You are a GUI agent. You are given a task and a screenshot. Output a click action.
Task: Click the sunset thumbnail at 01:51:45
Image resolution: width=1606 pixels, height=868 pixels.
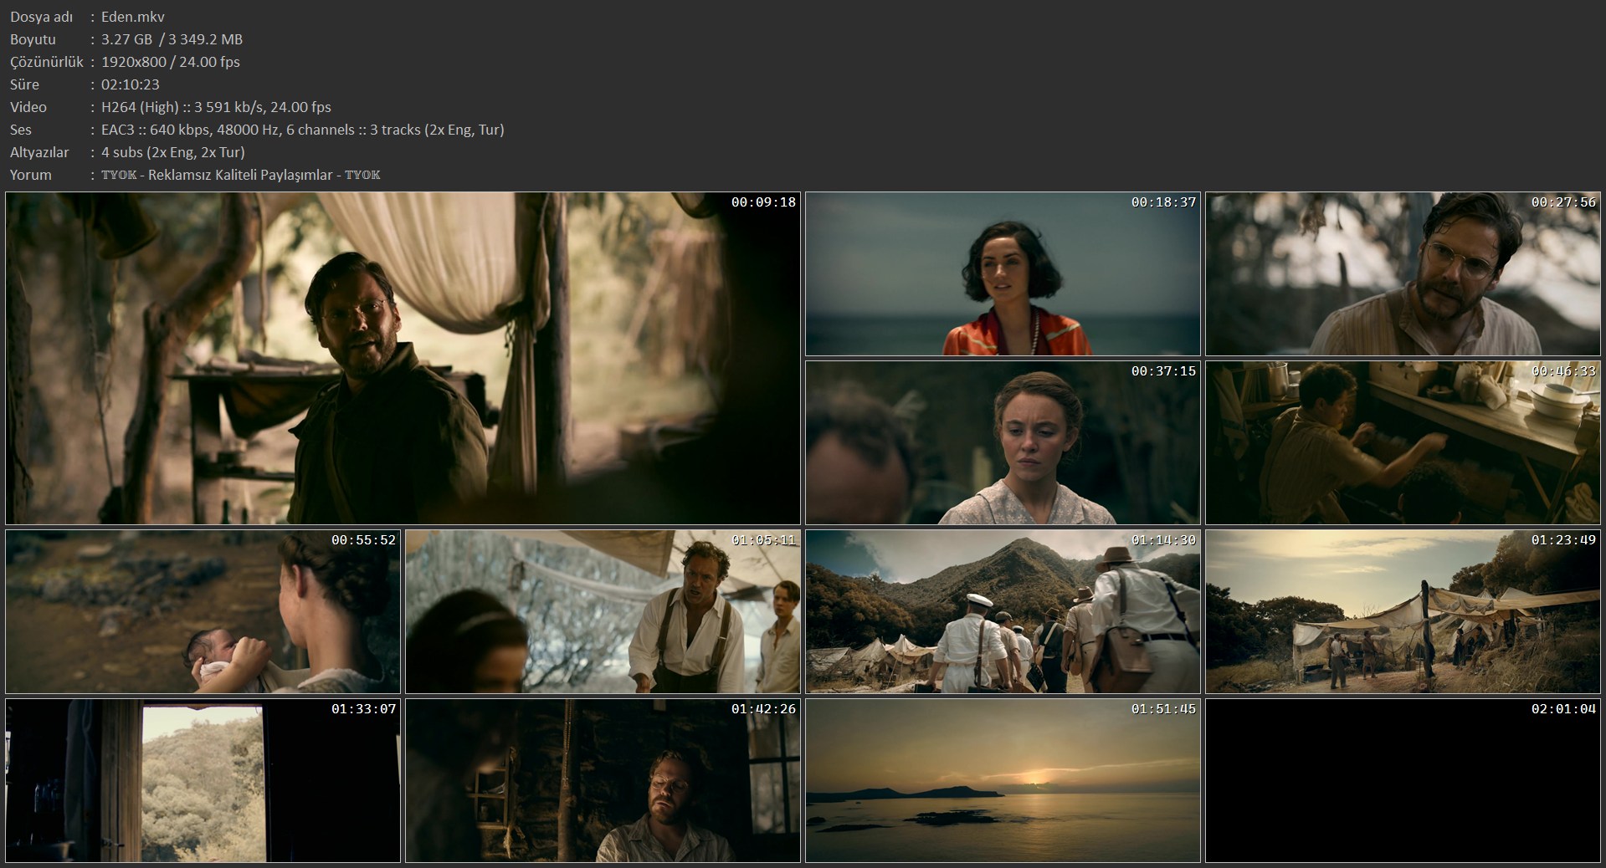[1003, 780]
